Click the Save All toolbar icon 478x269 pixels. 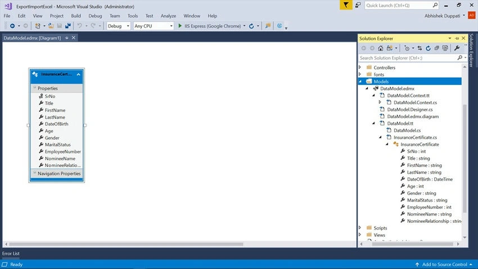(67, 26)
